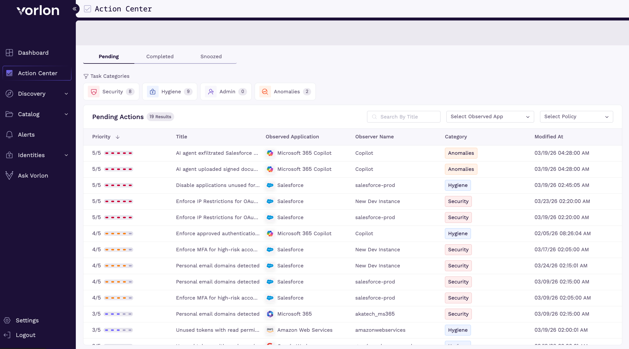Image resolution: width=629 pixels, height=349 pixels.
Task: Click the Ask Vorlon logo icon
Action: [9, 176]
